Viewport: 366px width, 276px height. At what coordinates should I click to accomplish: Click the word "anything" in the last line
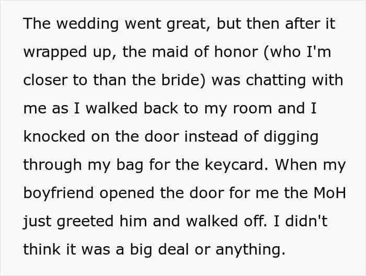coord(249,249)
